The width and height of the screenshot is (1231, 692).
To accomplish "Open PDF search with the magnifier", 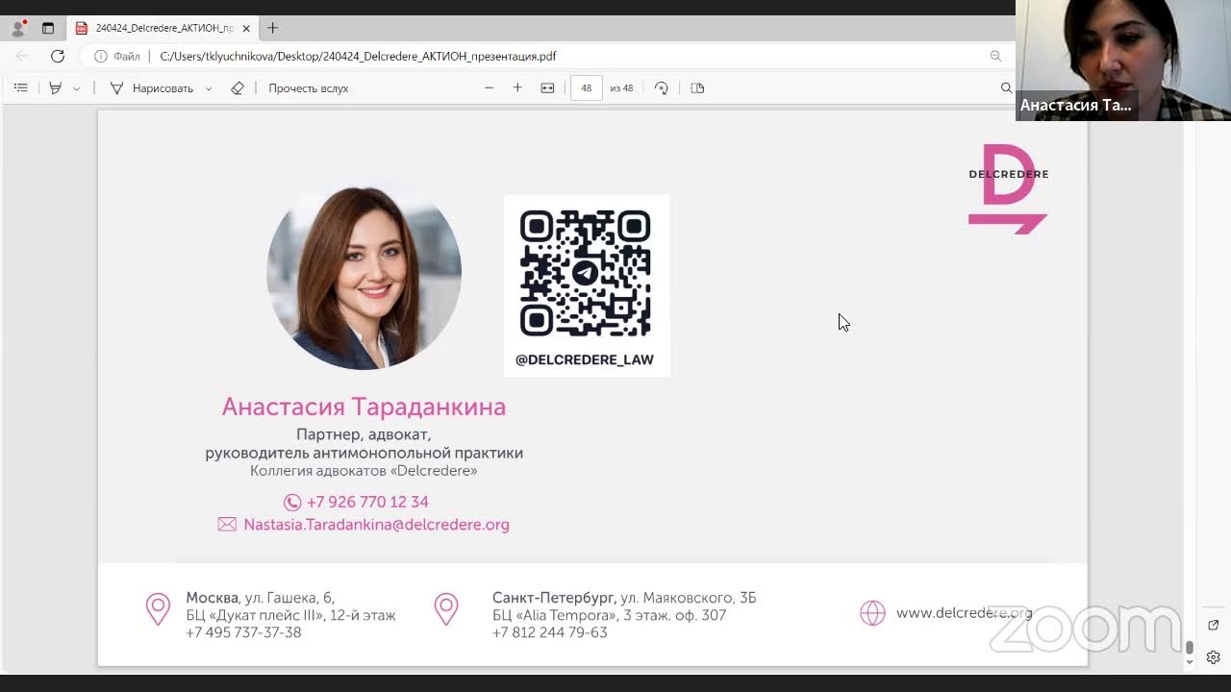I will [x=1006, y=87].
